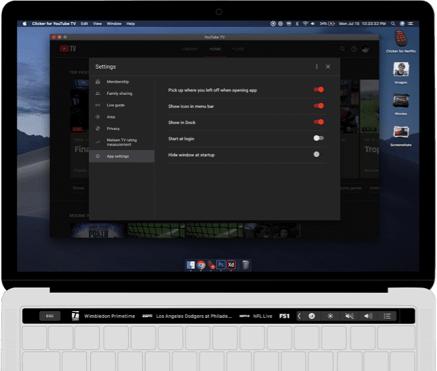Open Window menu
Screen dimensions: 437x371
pyautogui.click(x=114, y=24)
